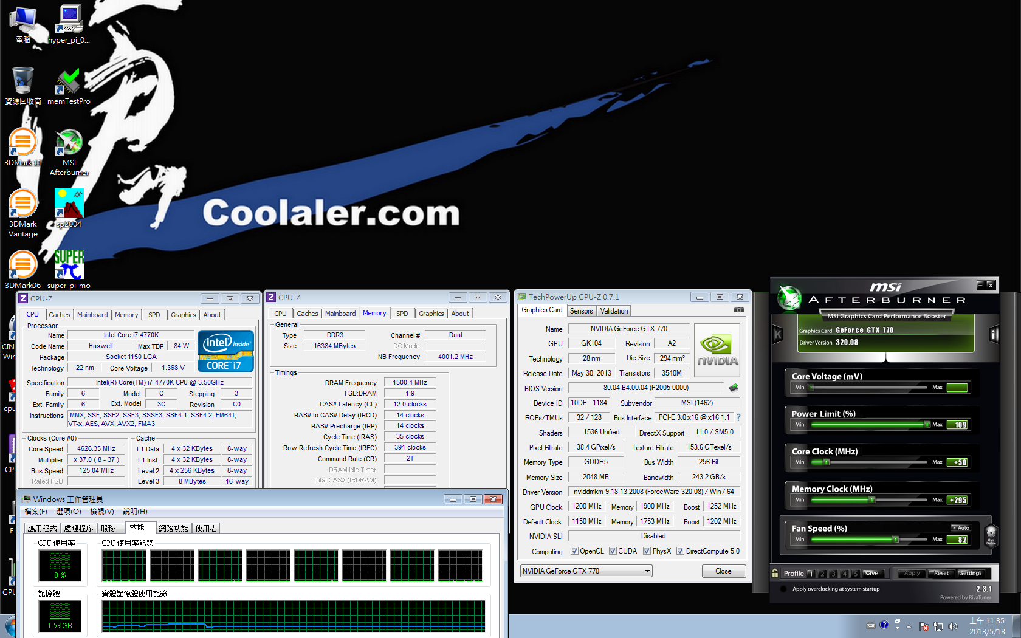Open Mainboard tab in left CPU-Z window
Screen dimensions: 1021x638
pos(92,315)
